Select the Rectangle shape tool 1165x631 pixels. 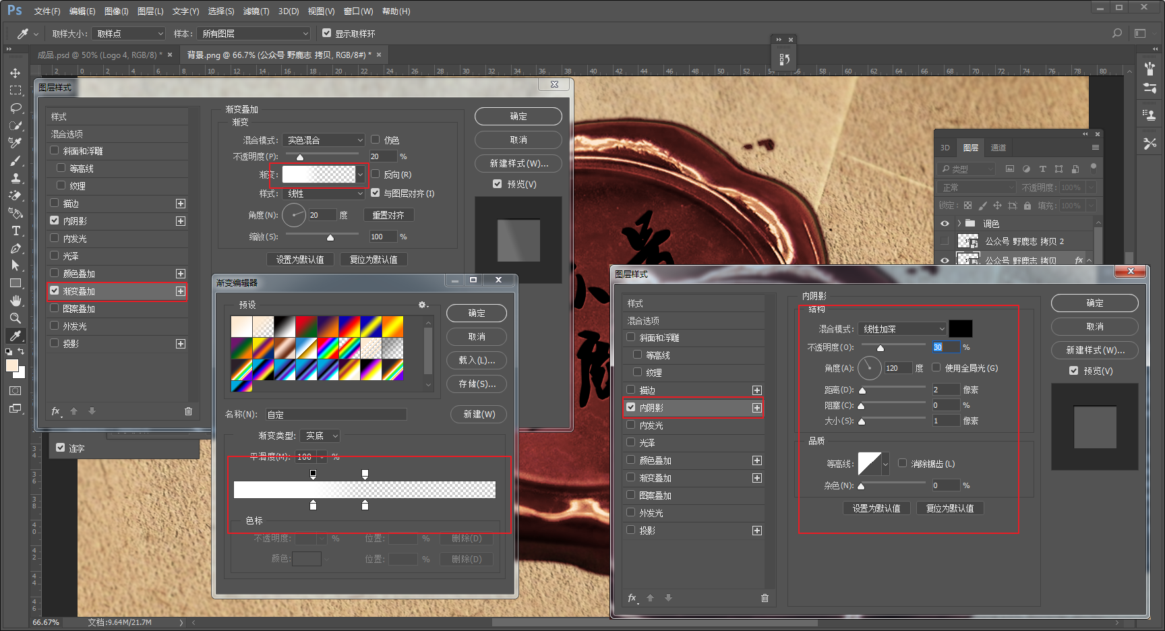pos(16,283)
